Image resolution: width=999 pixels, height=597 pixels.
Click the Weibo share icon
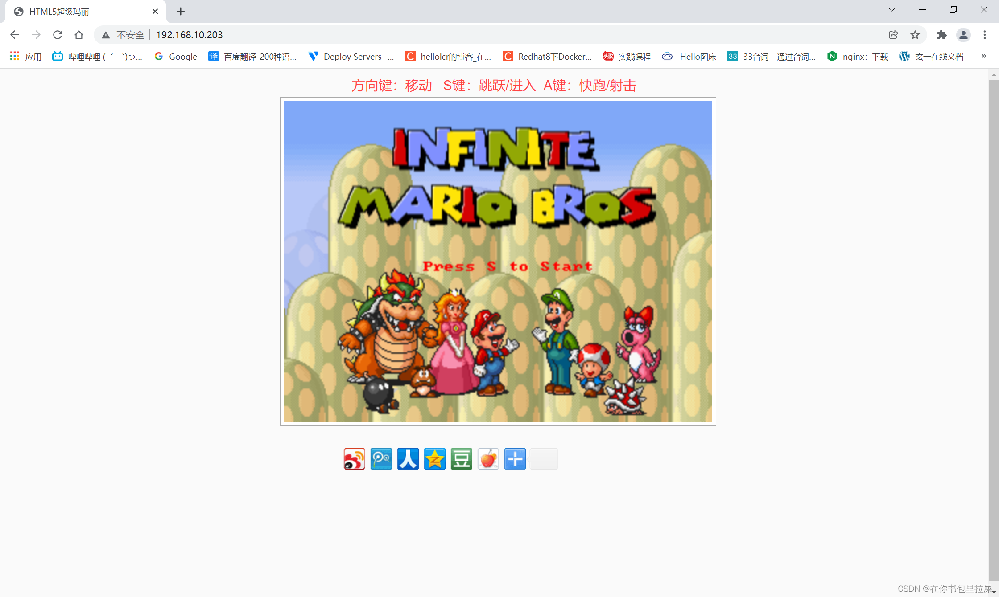coord(354,459)
